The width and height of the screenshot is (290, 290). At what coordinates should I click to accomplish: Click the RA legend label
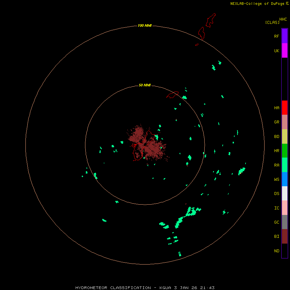click(276, 165)
